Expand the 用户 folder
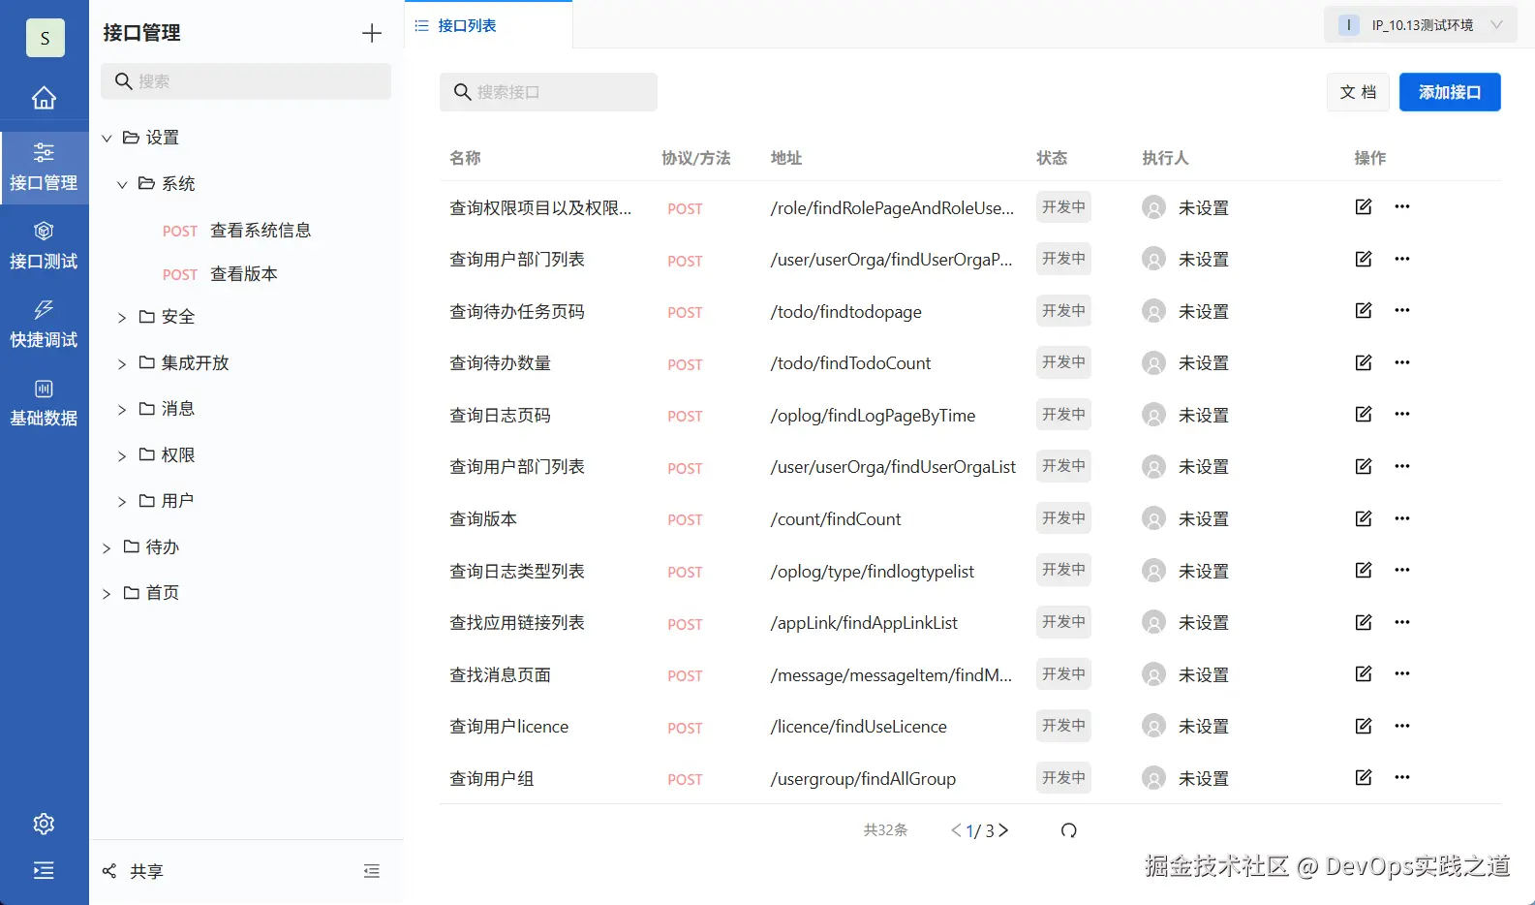1535x905 pixels. (122, 502)
